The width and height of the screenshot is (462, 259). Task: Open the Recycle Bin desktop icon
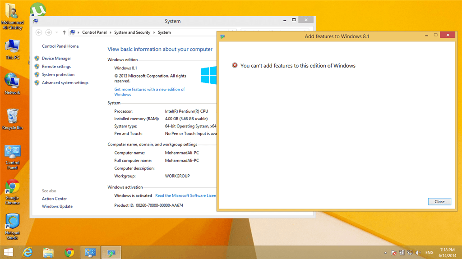coord(12,119)
